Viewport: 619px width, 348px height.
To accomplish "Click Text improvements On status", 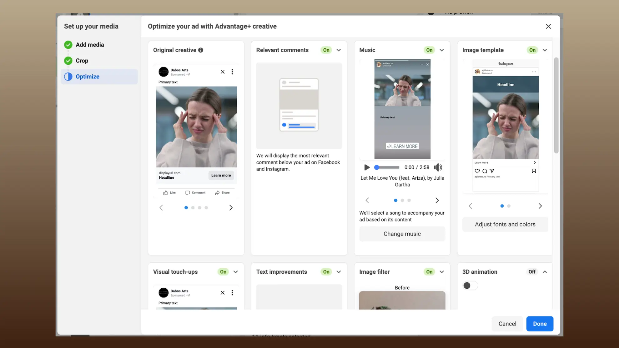I will pos(326,272).
